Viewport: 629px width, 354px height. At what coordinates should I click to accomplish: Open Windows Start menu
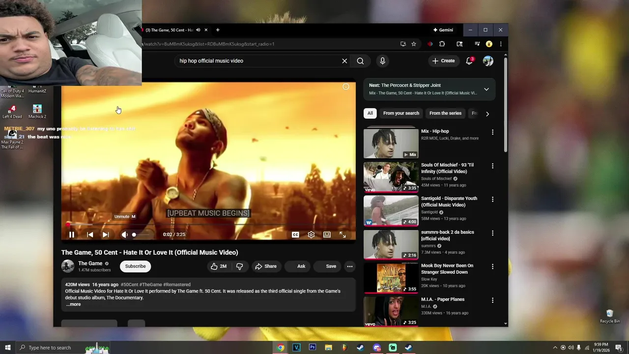[x=8, y=348]
